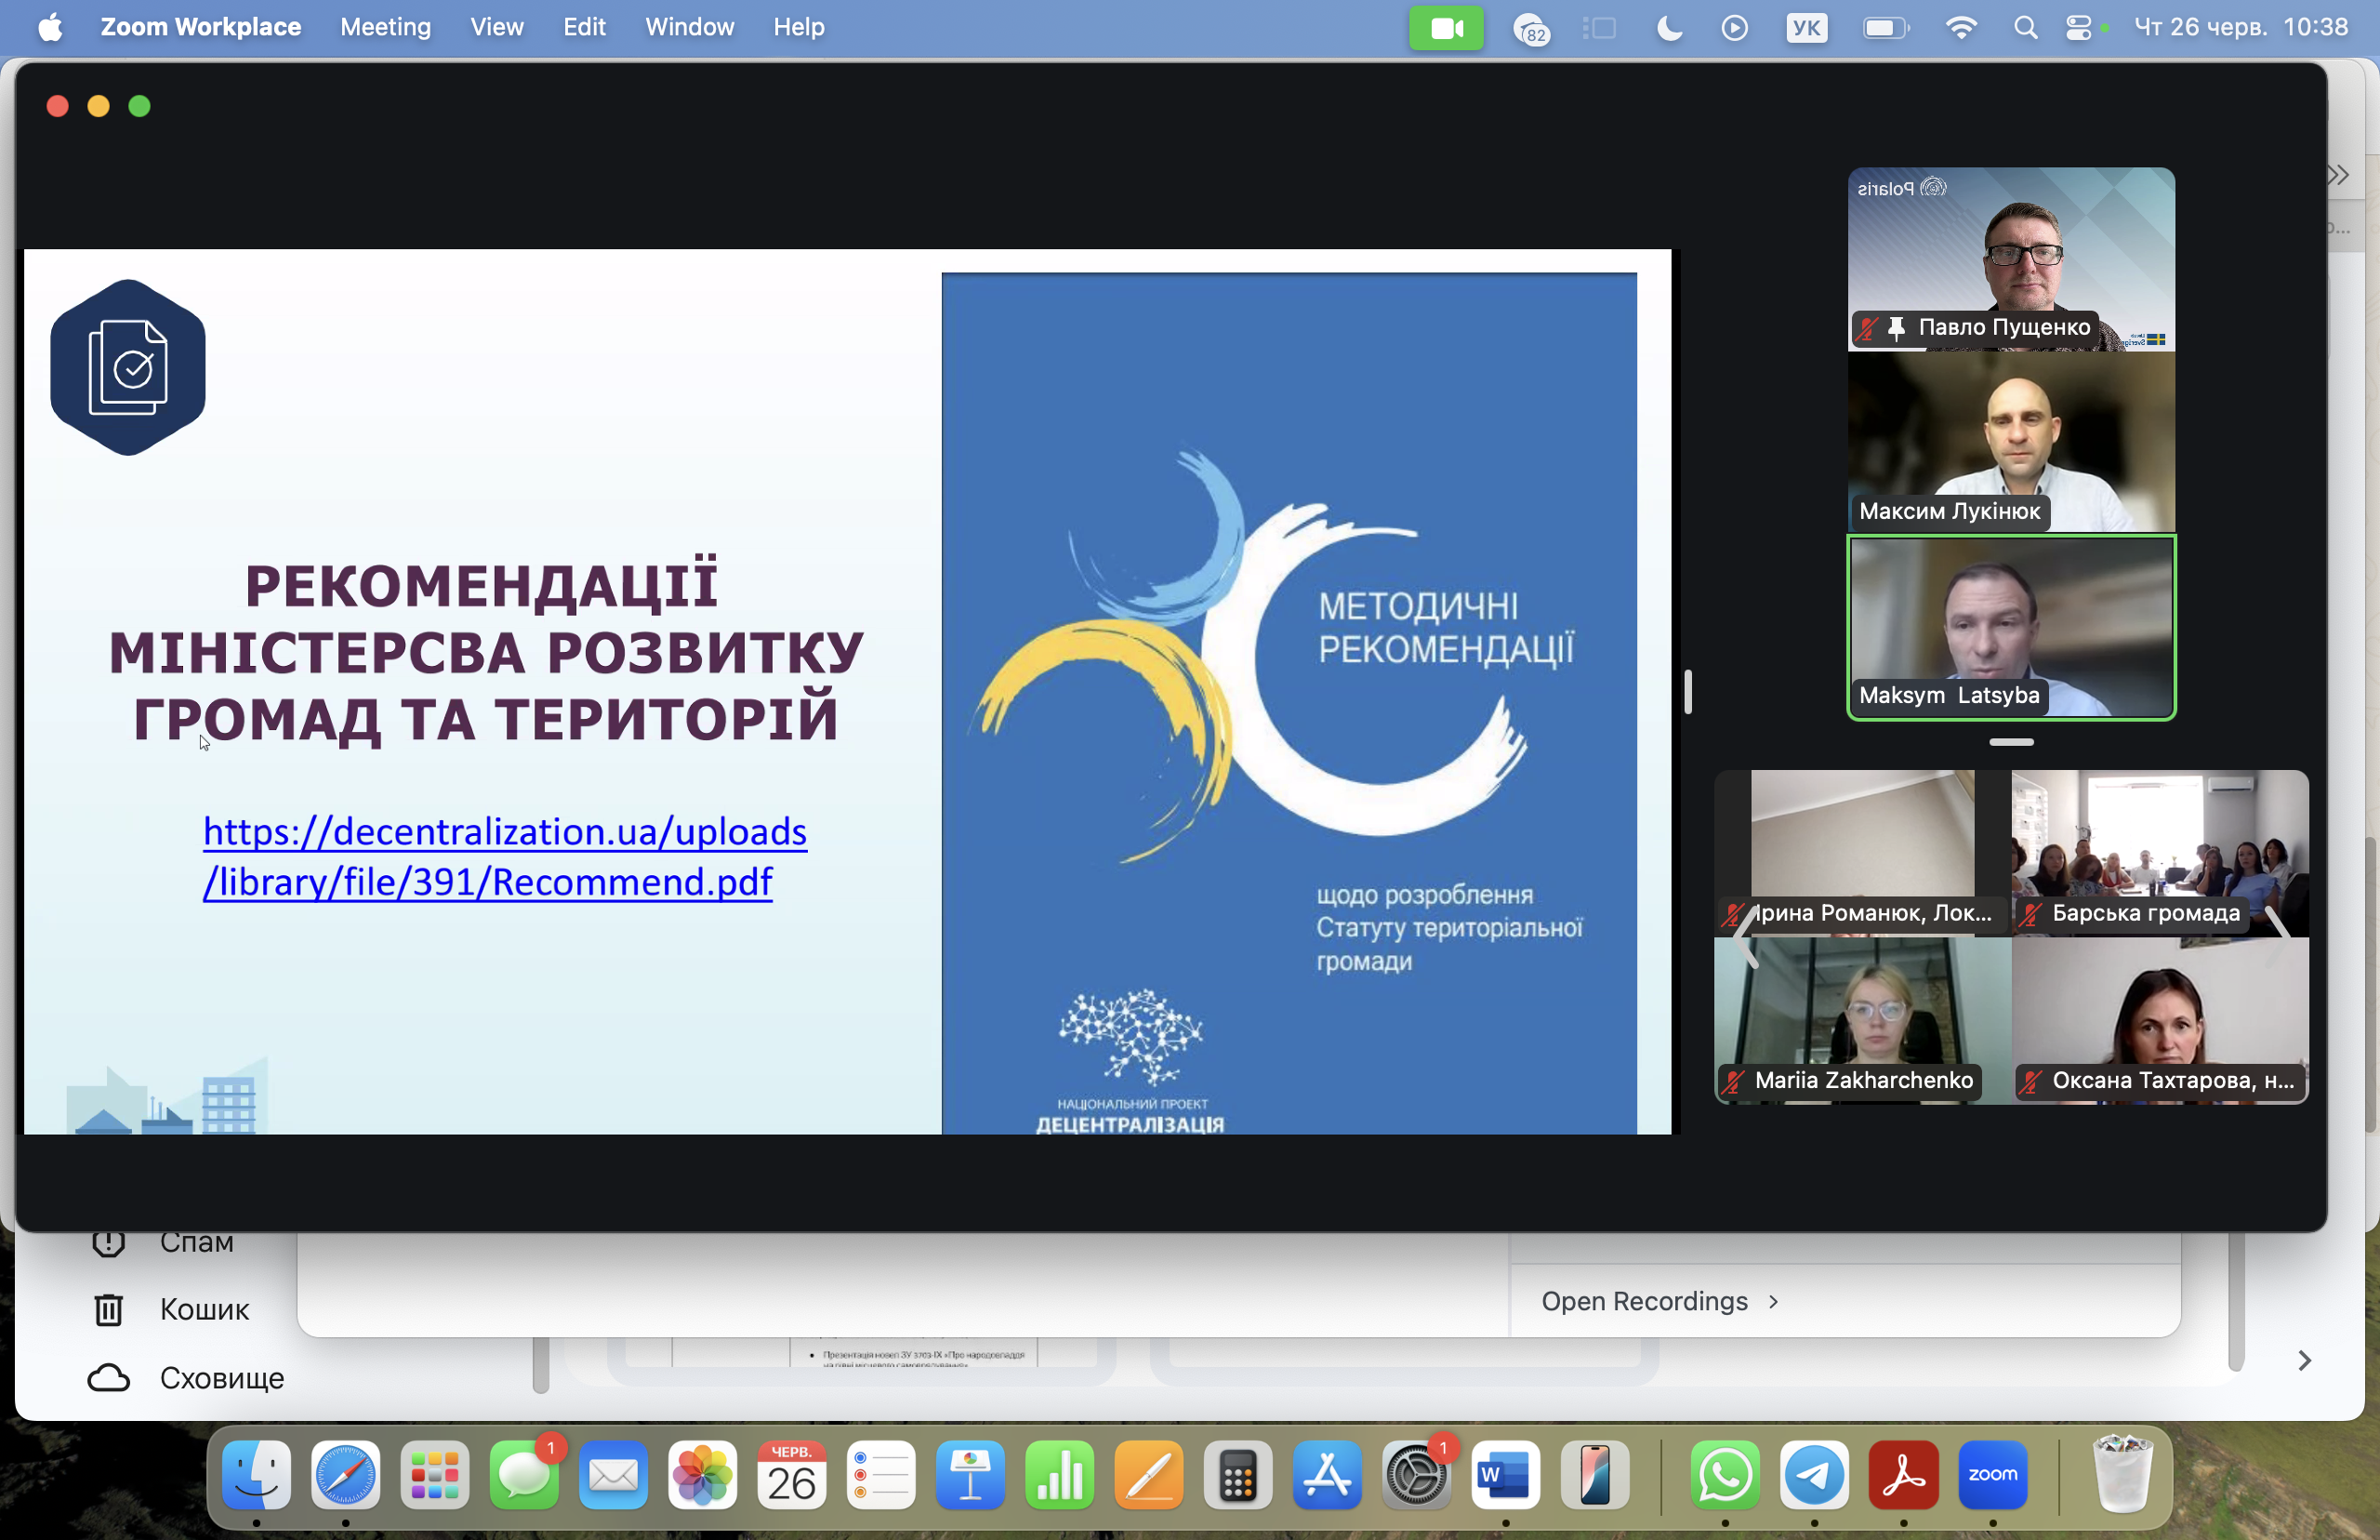
Task: Select Оксана Тахтарова video tile
Action: [2159, 1020]
